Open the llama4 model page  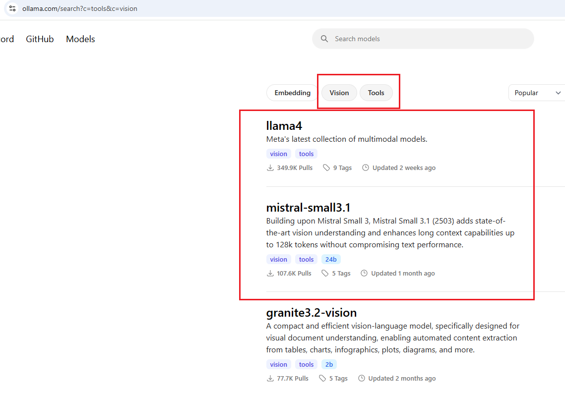point(284,126)
